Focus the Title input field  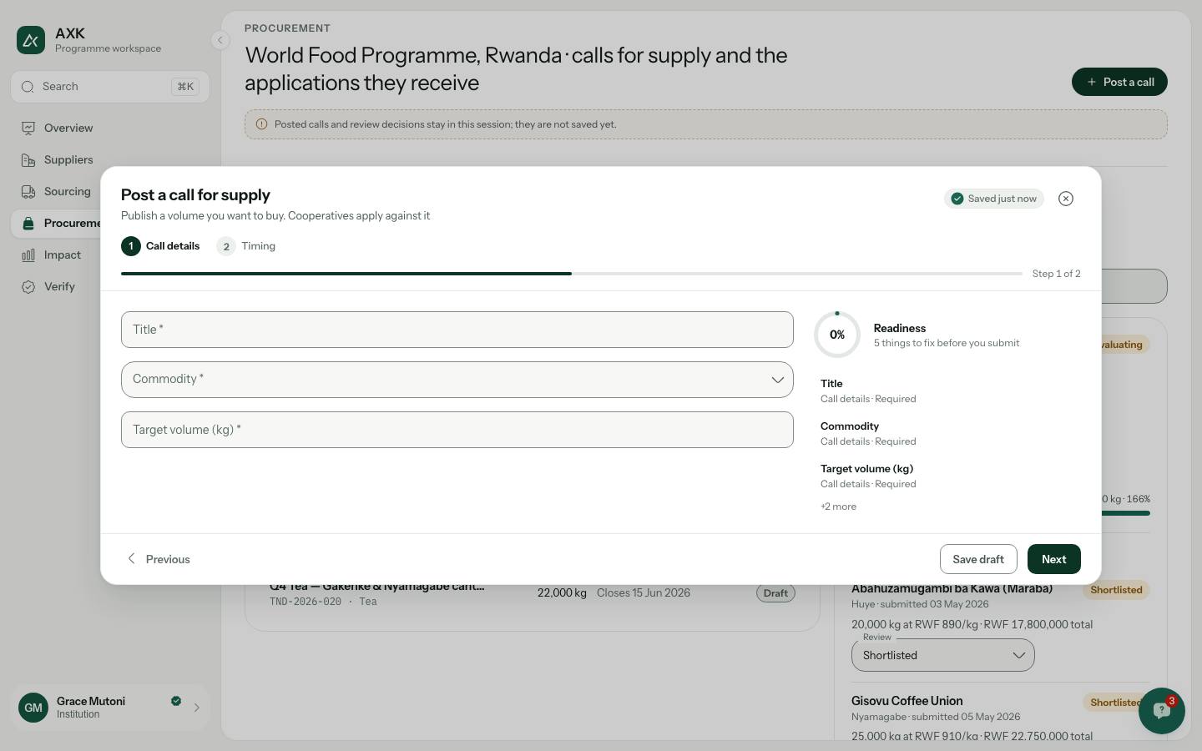click(457, 330)
